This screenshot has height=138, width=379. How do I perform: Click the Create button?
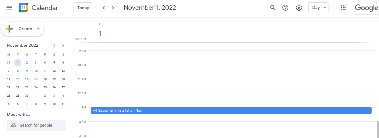coord(23,29)
